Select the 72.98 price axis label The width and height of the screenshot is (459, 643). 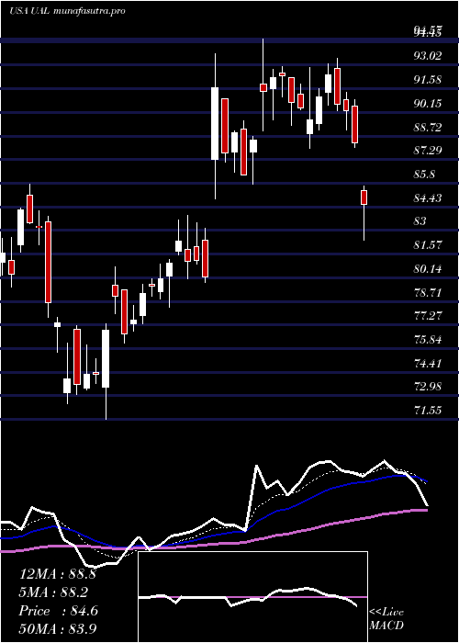[428, 387]
